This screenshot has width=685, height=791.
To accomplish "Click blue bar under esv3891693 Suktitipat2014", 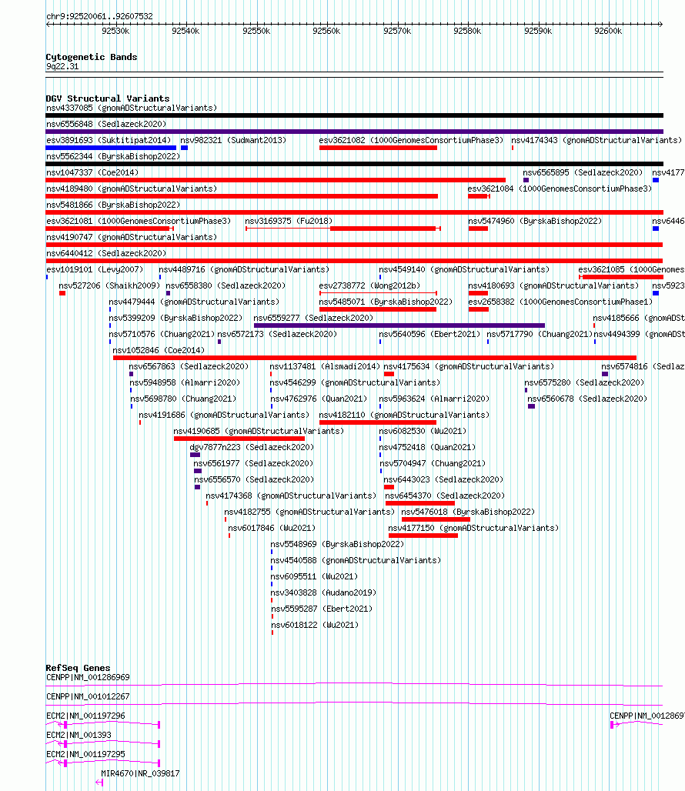I will tap(111, 148).
